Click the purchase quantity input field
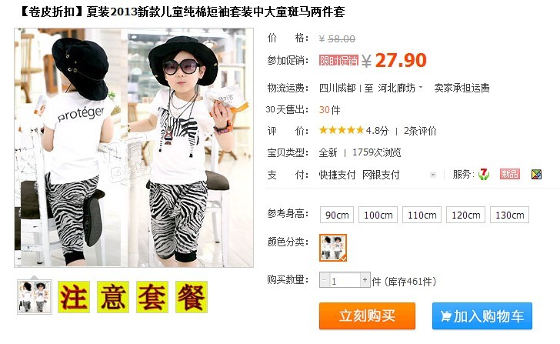560x344 pixels. click(345, 280)
